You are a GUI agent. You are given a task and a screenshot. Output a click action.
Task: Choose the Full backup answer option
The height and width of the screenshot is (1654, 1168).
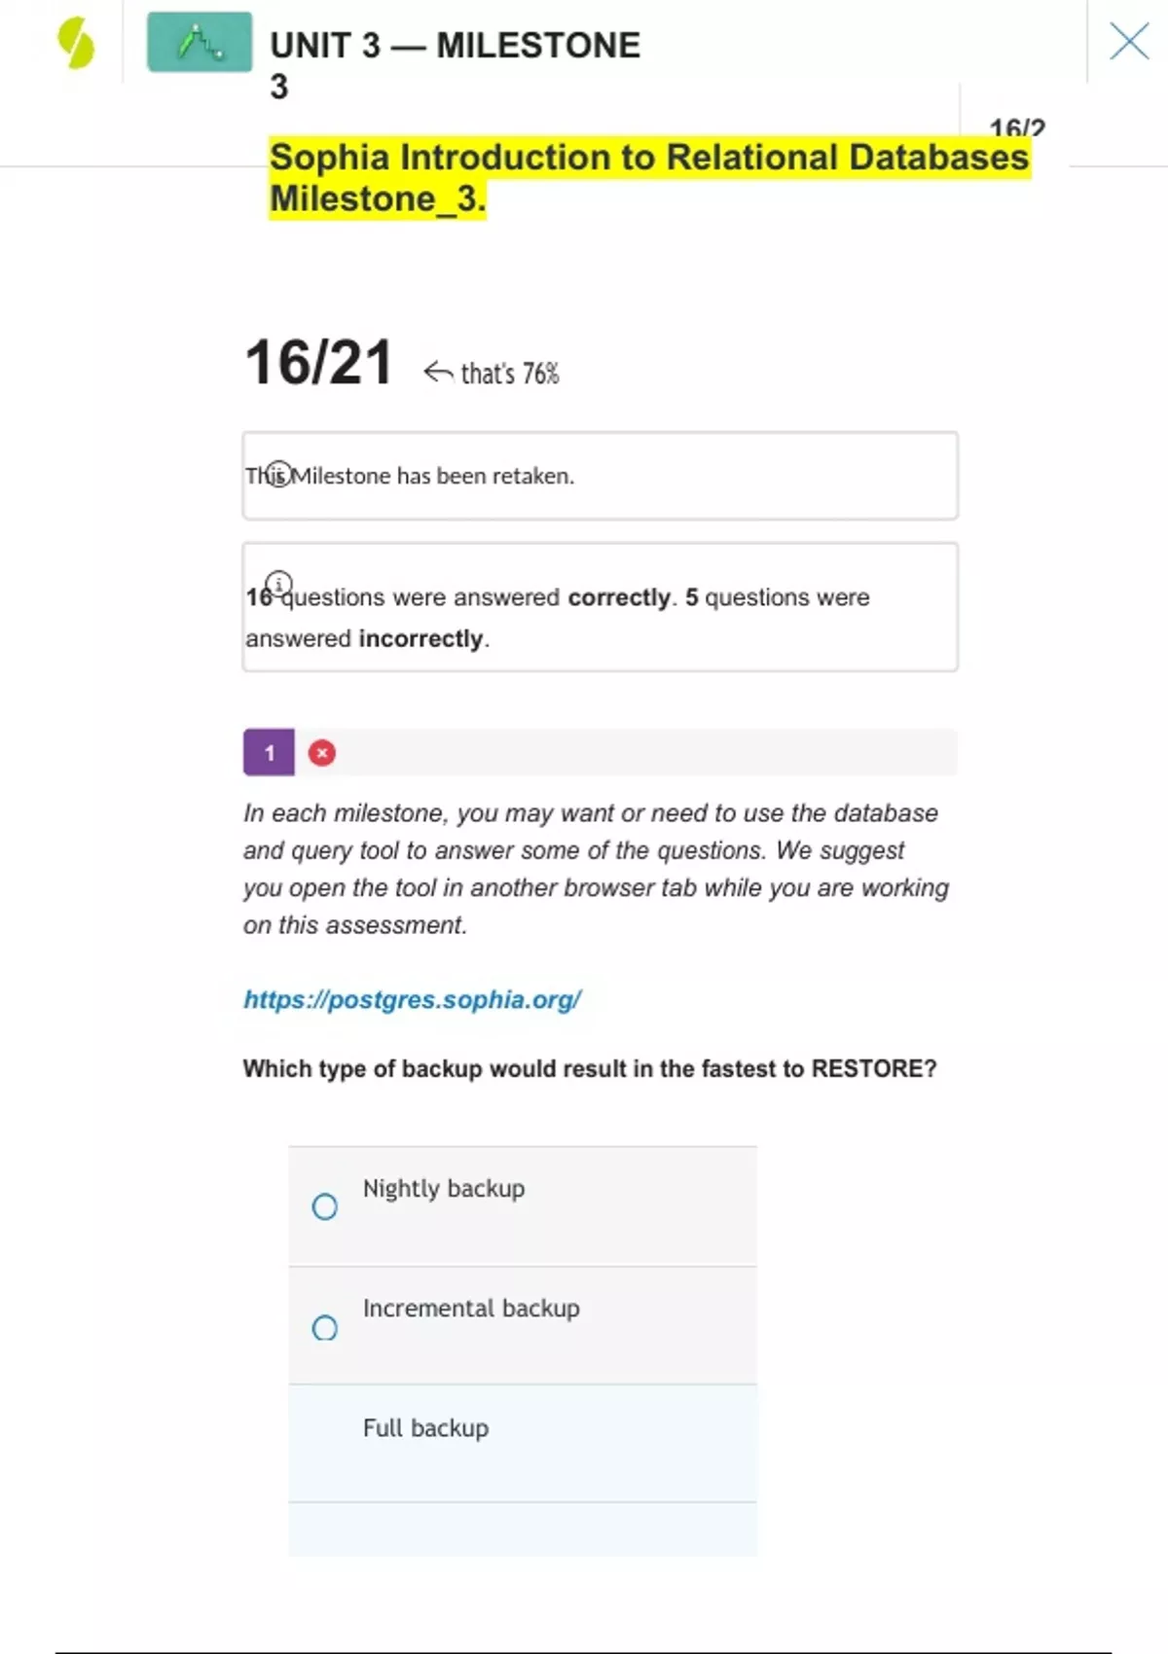click(425, 1428)
